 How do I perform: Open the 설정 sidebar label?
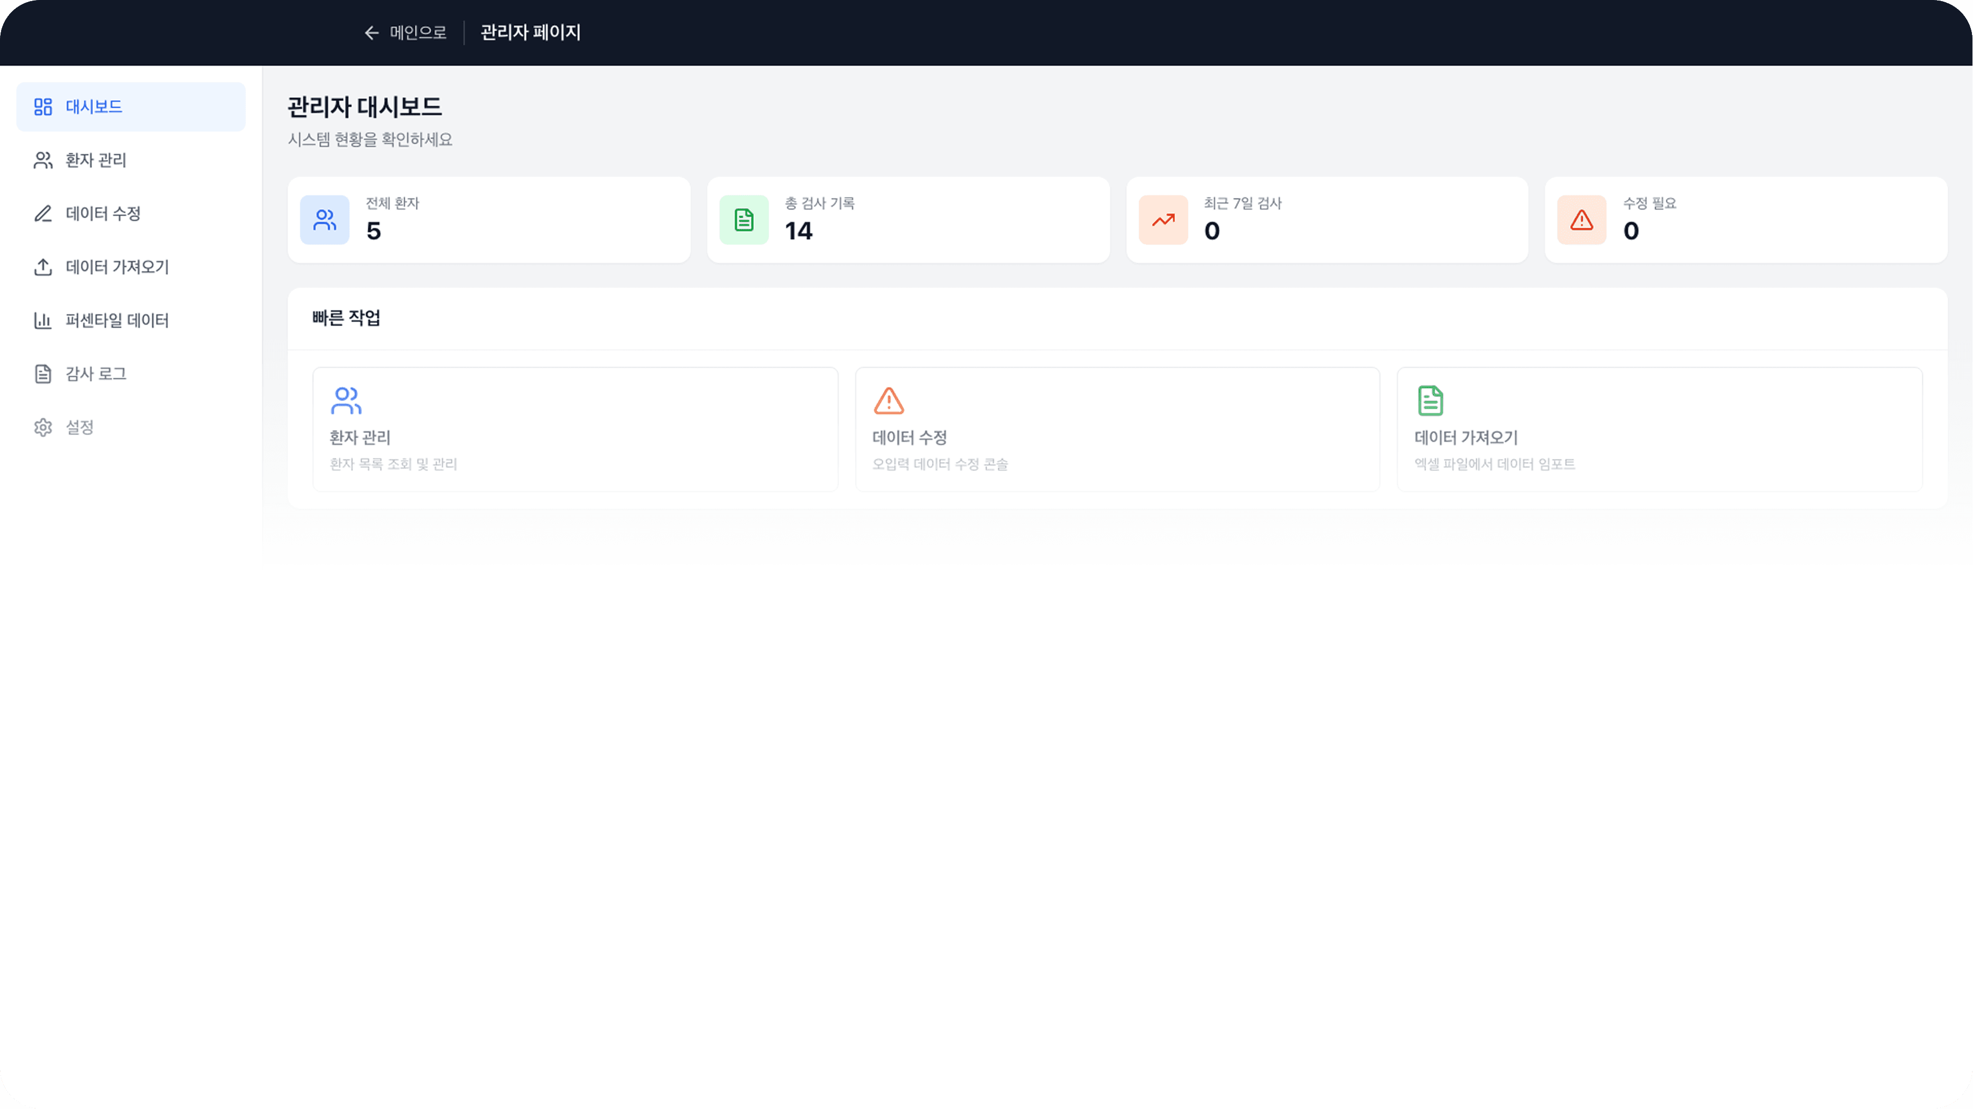point(80,427)
